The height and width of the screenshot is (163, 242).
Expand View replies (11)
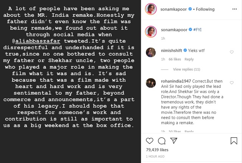coord(186,69)
